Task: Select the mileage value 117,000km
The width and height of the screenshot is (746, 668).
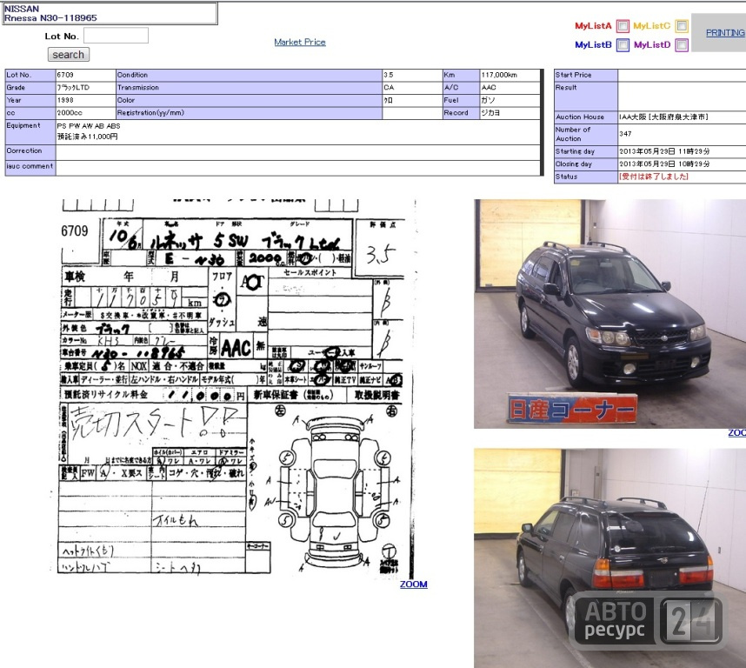Action: pos(499,75)
